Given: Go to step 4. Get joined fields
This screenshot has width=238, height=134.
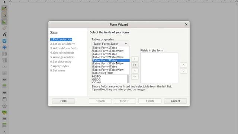Looking at the screenshot, I should [62, 52].
